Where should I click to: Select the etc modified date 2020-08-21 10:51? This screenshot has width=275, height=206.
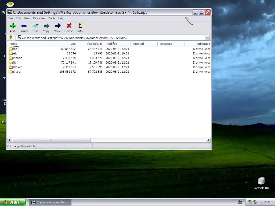(117, 53)
